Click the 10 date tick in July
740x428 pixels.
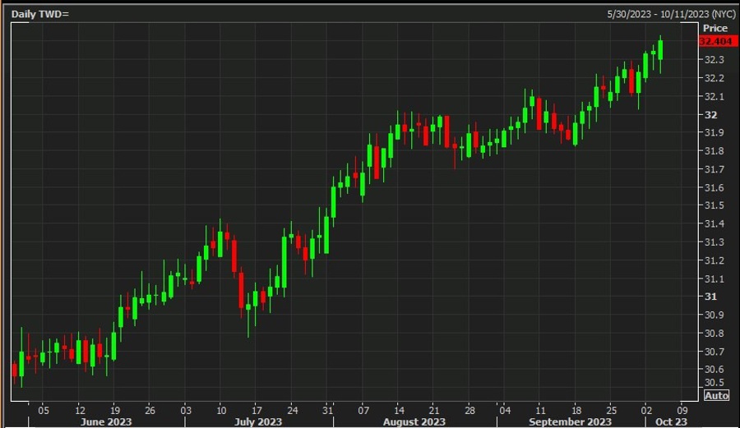pos(221,411)
